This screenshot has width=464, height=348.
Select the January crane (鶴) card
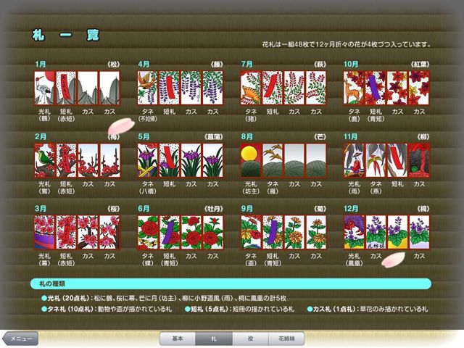point(44,88)
